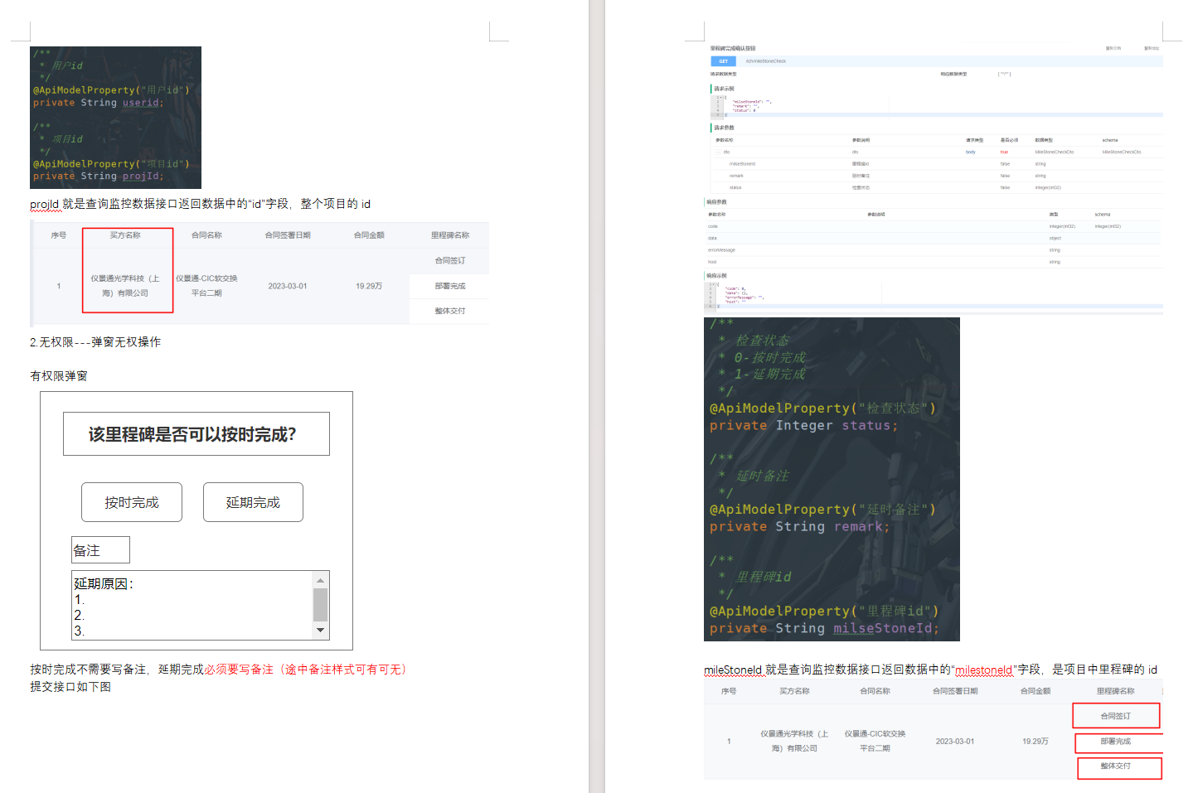Click the 有权限弹窗 paragraph

pyautogui.click(x=59, y=376)
